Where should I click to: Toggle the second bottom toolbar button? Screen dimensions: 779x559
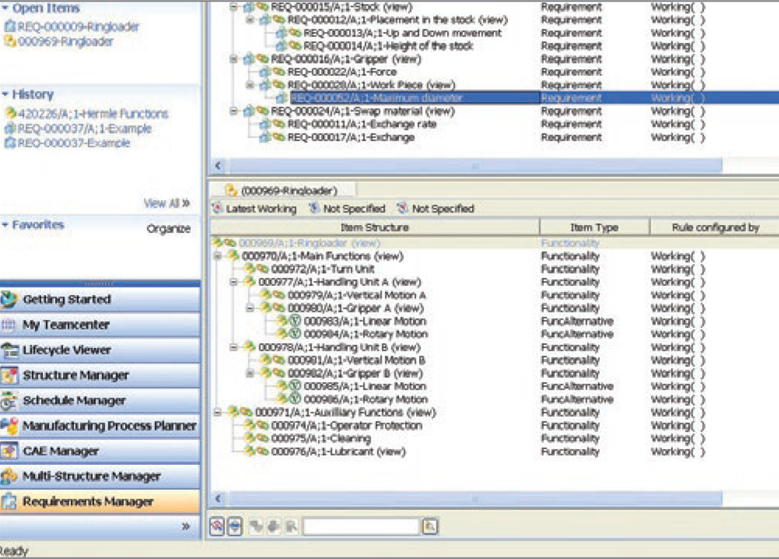coord(234,527)
